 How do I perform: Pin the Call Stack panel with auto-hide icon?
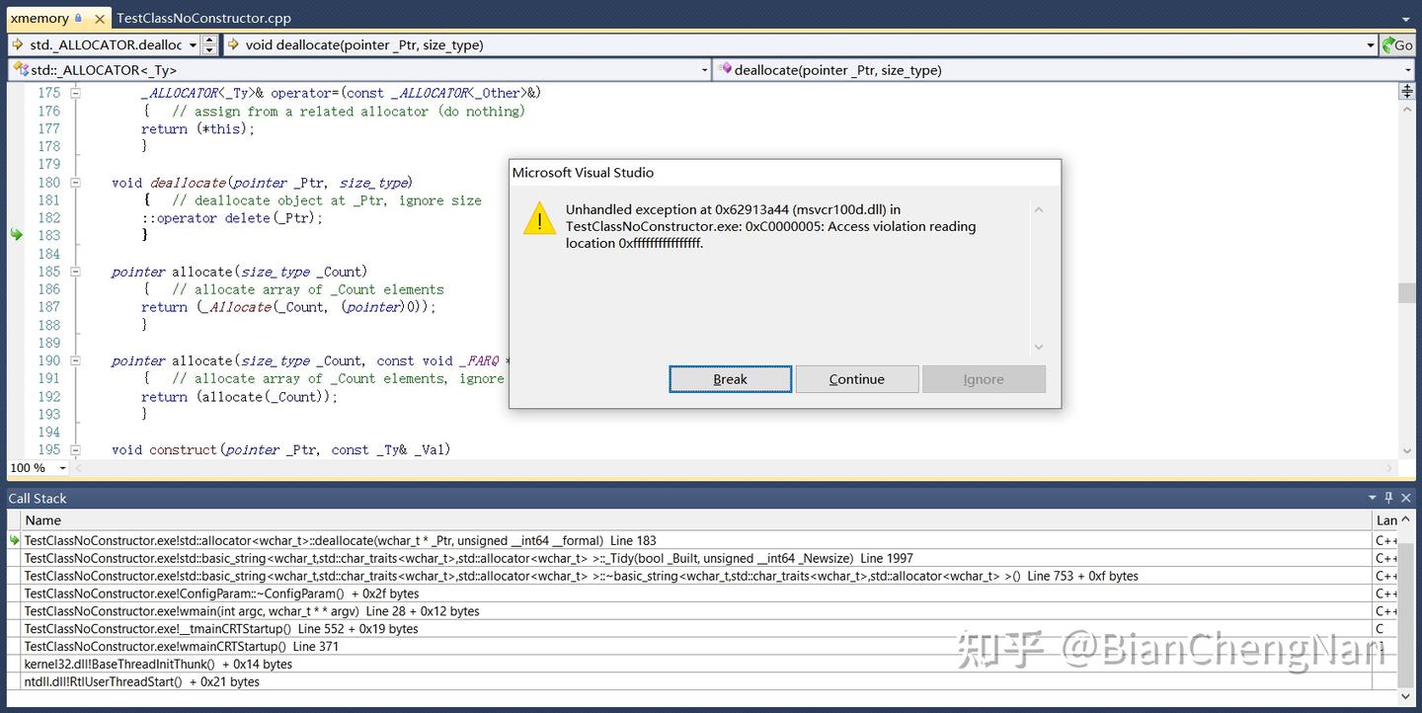1388,498
